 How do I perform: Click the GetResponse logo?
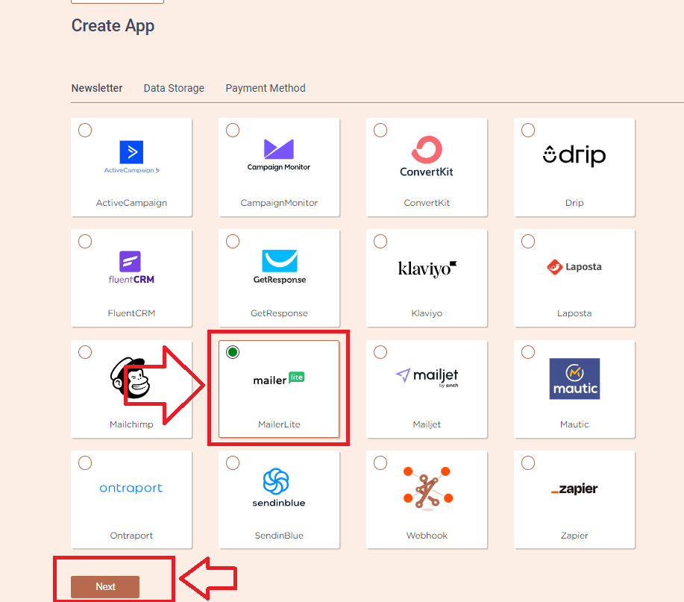[x=279, y=267]
